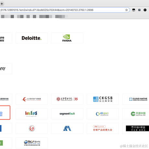Open the dark blue X extension icon

(x=139, y=10)
